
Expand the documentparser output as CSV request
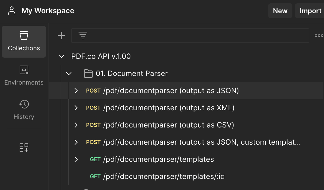[x=76, y=125]
